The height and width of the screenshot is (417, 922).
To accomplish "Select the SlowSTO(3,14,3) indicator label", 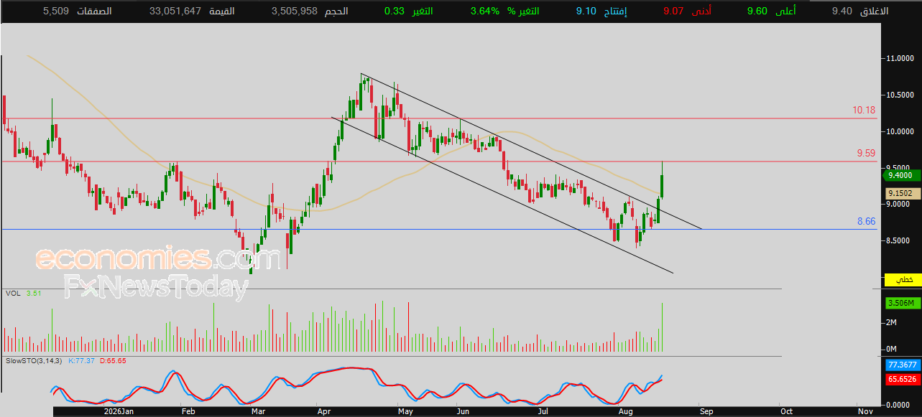I will [x=34, y=360].
